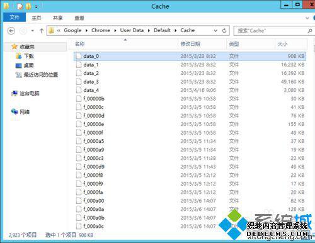Open Favorites star in sidebar
The image size is (315, 243).
point(14,47)
